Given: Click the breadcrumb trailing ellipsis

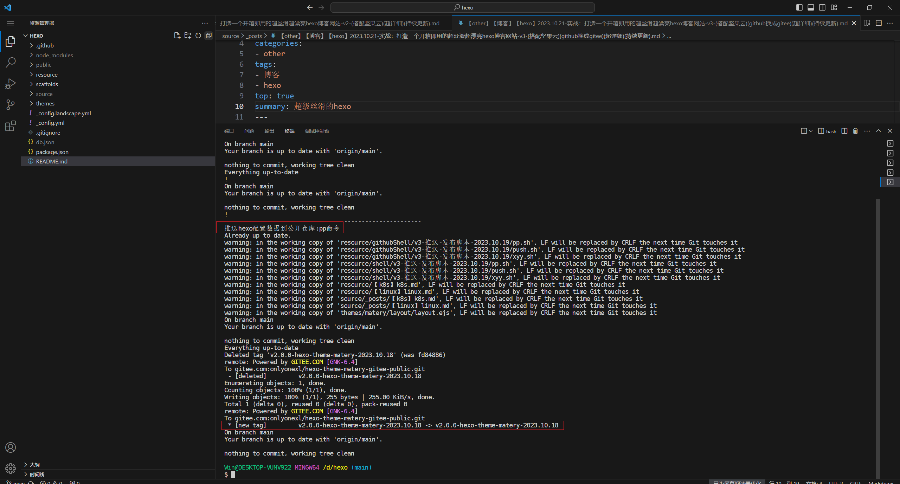Looking at the screenshot, I should tap(669, 36).
